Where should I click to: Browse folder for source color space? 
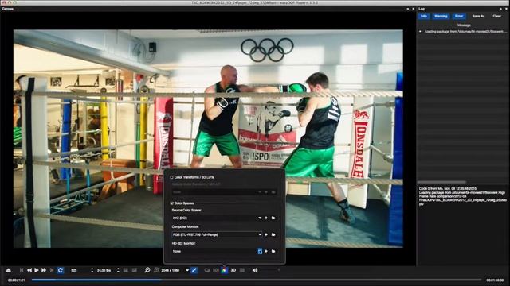coord(273,218)
